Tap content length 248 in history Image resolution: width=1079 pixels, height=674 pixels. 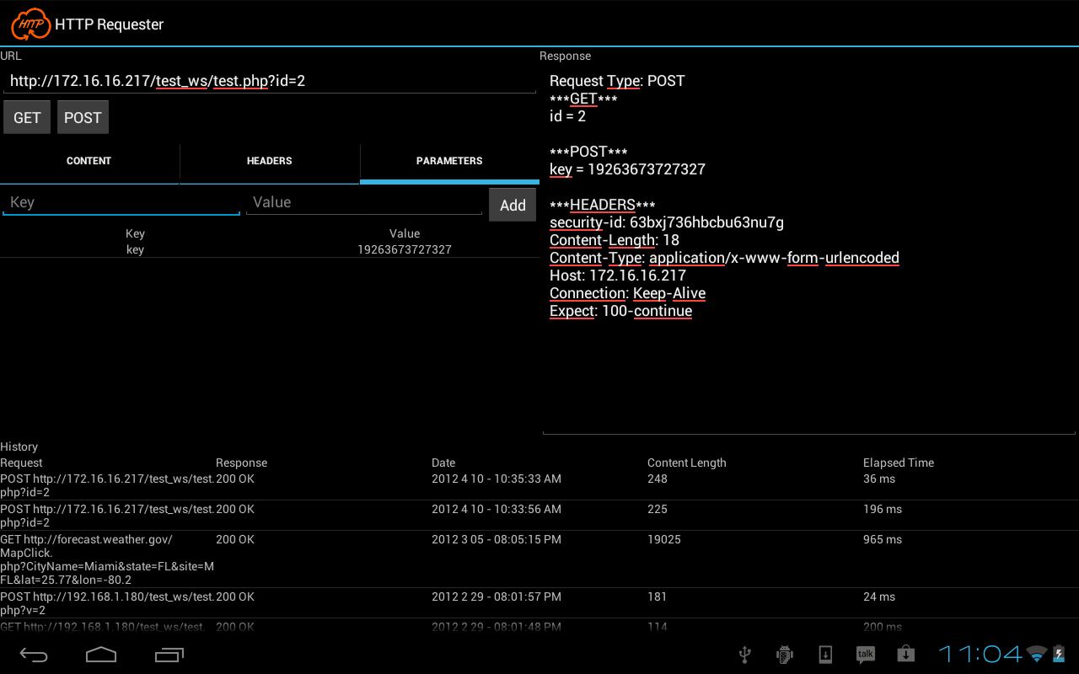click(658, 479)
